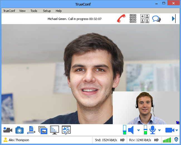This screenshot has width=181, height=145.
Task: Send a file with document transfer icon
Action: [x=31, y=130]
